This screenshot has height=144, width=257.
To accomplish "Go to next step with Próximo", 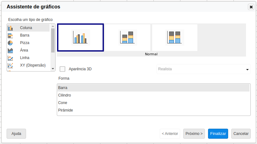I will pyautogui.click(x=194, y=134).
